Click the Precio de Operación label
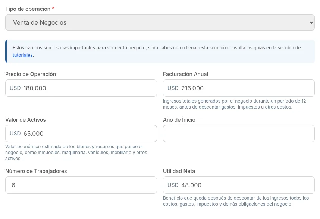Image resolution: width=320 pixels, height=219 pixels. point(31,74)
